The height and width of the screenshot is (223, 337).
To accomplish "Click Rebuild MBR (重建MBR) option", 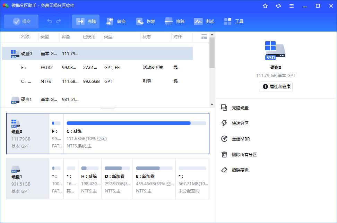I will click(x=241, y=139).
